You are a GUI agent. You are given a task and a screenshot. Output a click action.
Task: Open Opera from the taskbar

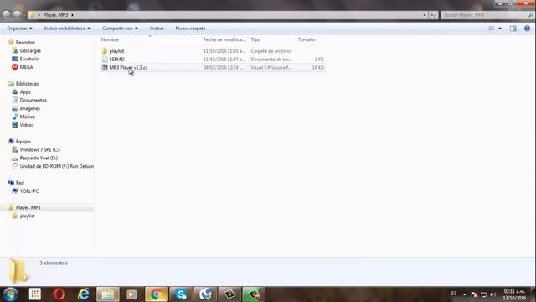pyautogui.click(x=59, y=294)
